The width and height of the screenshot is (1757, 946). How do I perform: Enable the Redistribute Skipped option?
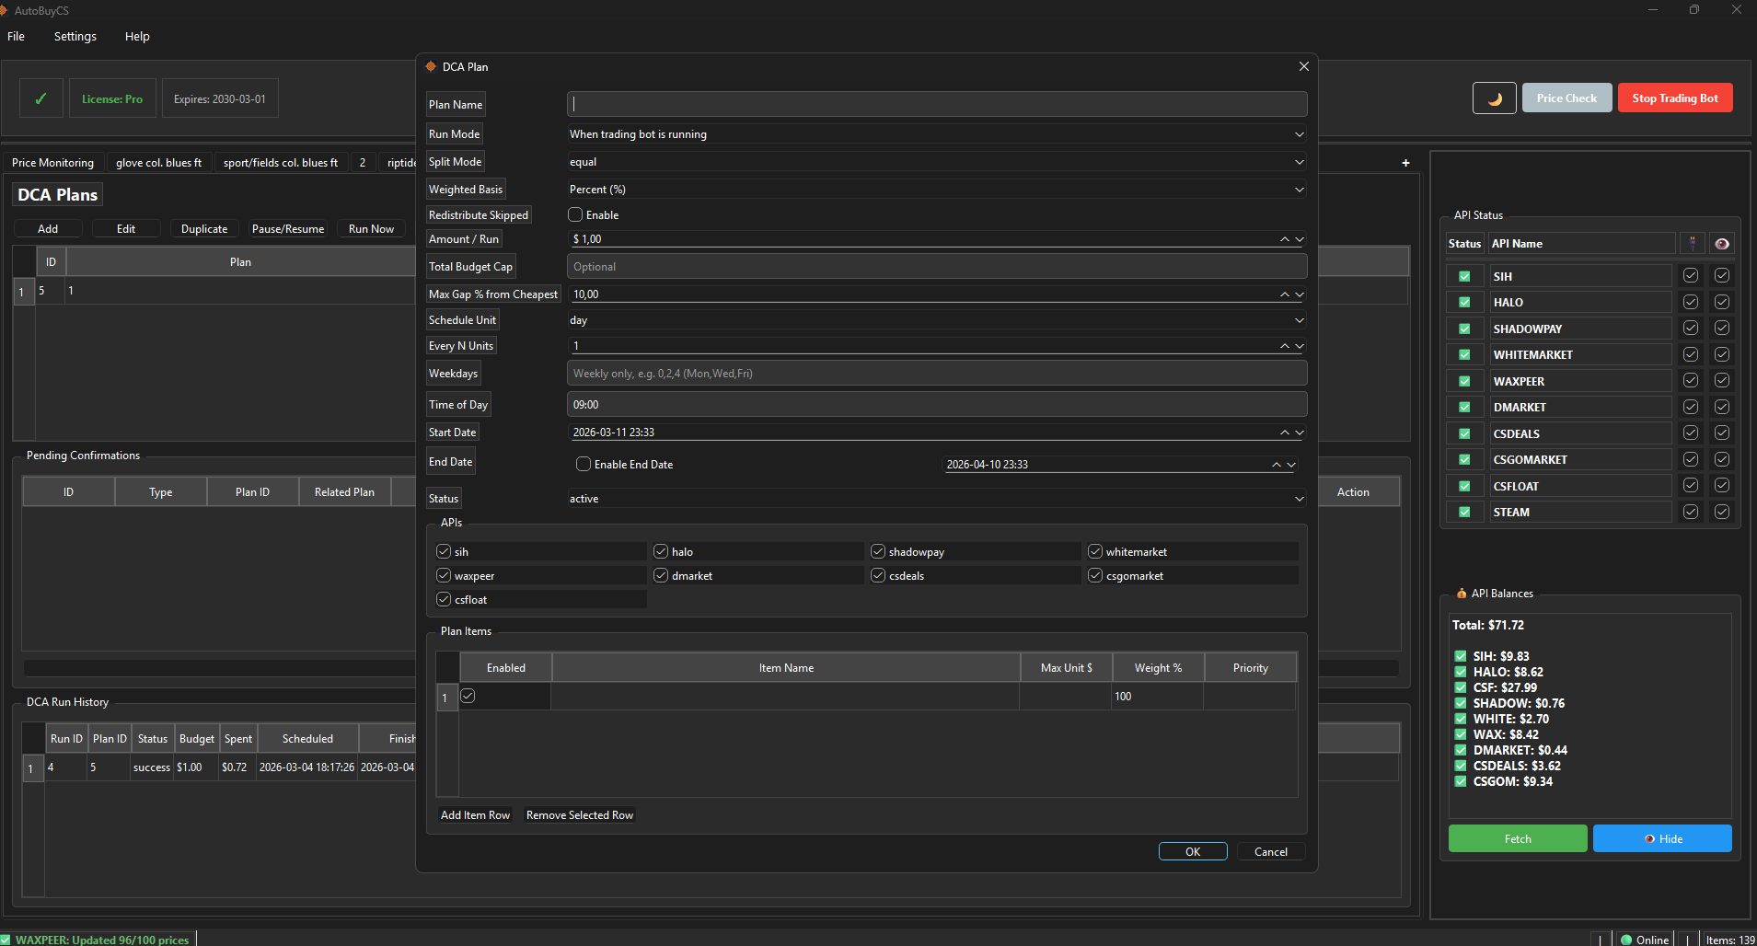575,213
